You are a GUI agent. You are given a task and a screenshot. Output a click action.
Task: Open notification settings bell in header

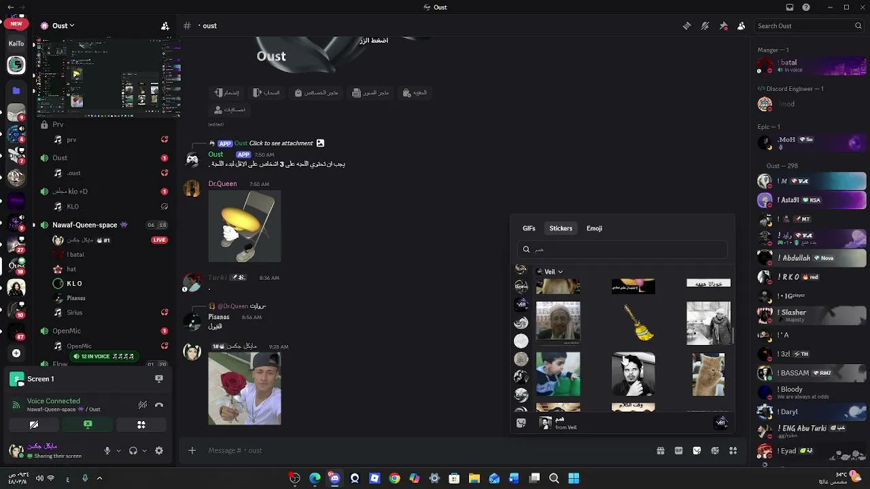point(705,26)
